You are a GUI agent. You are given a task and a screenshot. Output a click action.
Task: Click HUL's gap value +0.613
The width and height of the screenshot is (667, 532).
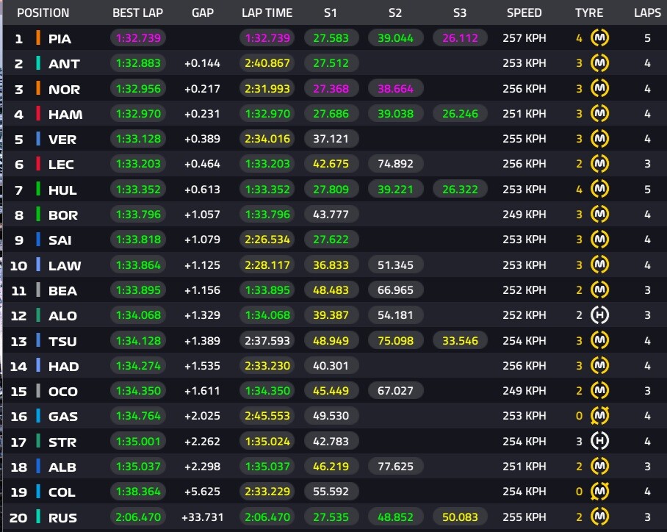(x=202, y=190)
